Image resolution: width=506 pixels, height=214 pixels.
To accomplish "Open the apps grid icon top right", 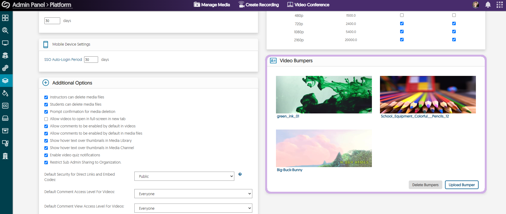I will point(500,5).
